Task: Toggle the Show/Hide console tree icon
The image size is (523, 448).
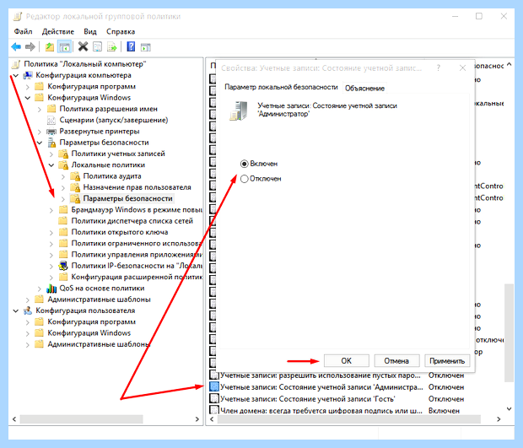Action: pyautogui.click(x=65, y=47)
